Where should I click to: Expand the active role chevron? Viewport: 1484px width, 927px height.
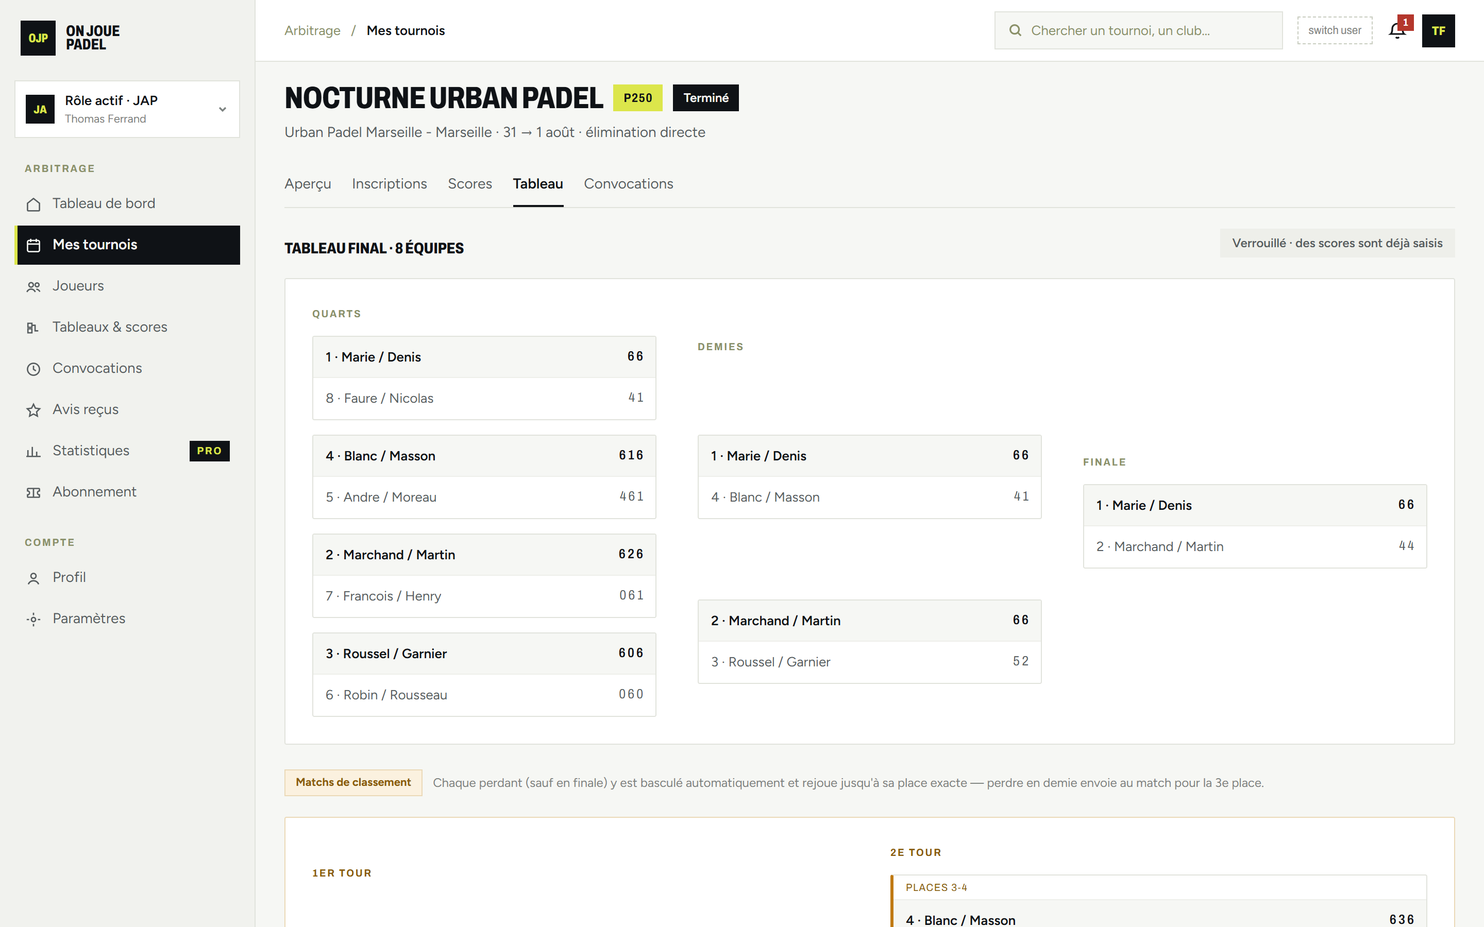(x=223, y=109)
